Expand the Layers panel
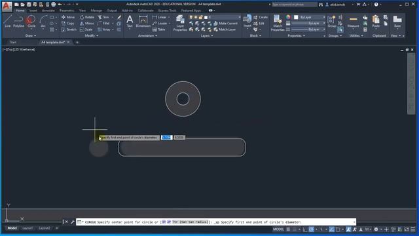The height and width of the screenshot is (236, 419). pos(207,35)
